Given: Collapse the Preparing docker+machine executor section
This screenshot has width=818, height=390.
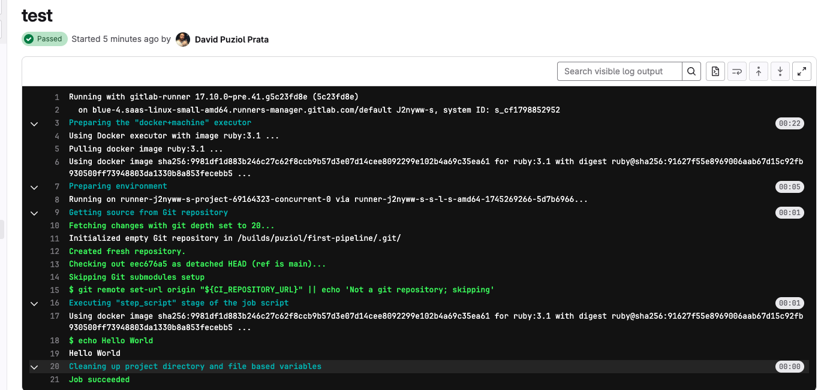Looking at the screenshot, I should tap(34, 123).
